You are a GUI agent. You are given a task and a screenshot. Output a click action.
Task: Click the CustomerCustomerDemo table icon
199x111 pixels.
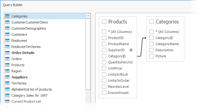click(7, 22)
